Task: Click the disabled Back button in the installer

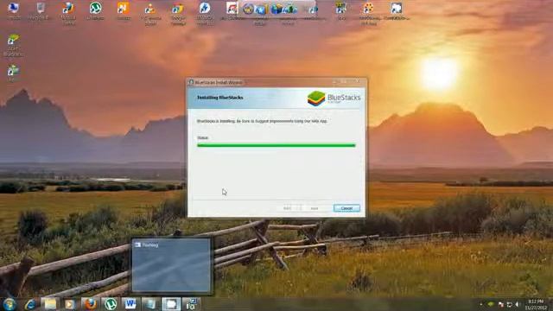Action: (288, 208)
